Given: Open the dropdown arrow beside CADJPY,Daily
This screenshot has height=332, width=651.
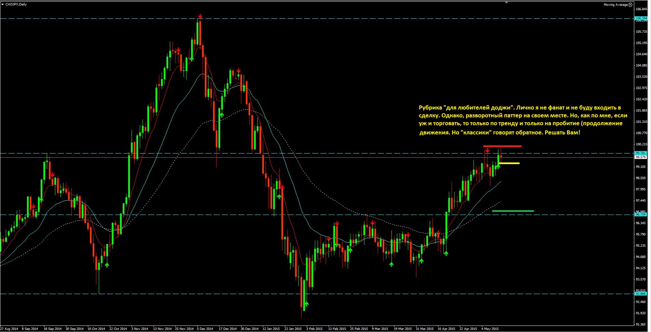Looking at the screenshot, I should pos(3,4).
